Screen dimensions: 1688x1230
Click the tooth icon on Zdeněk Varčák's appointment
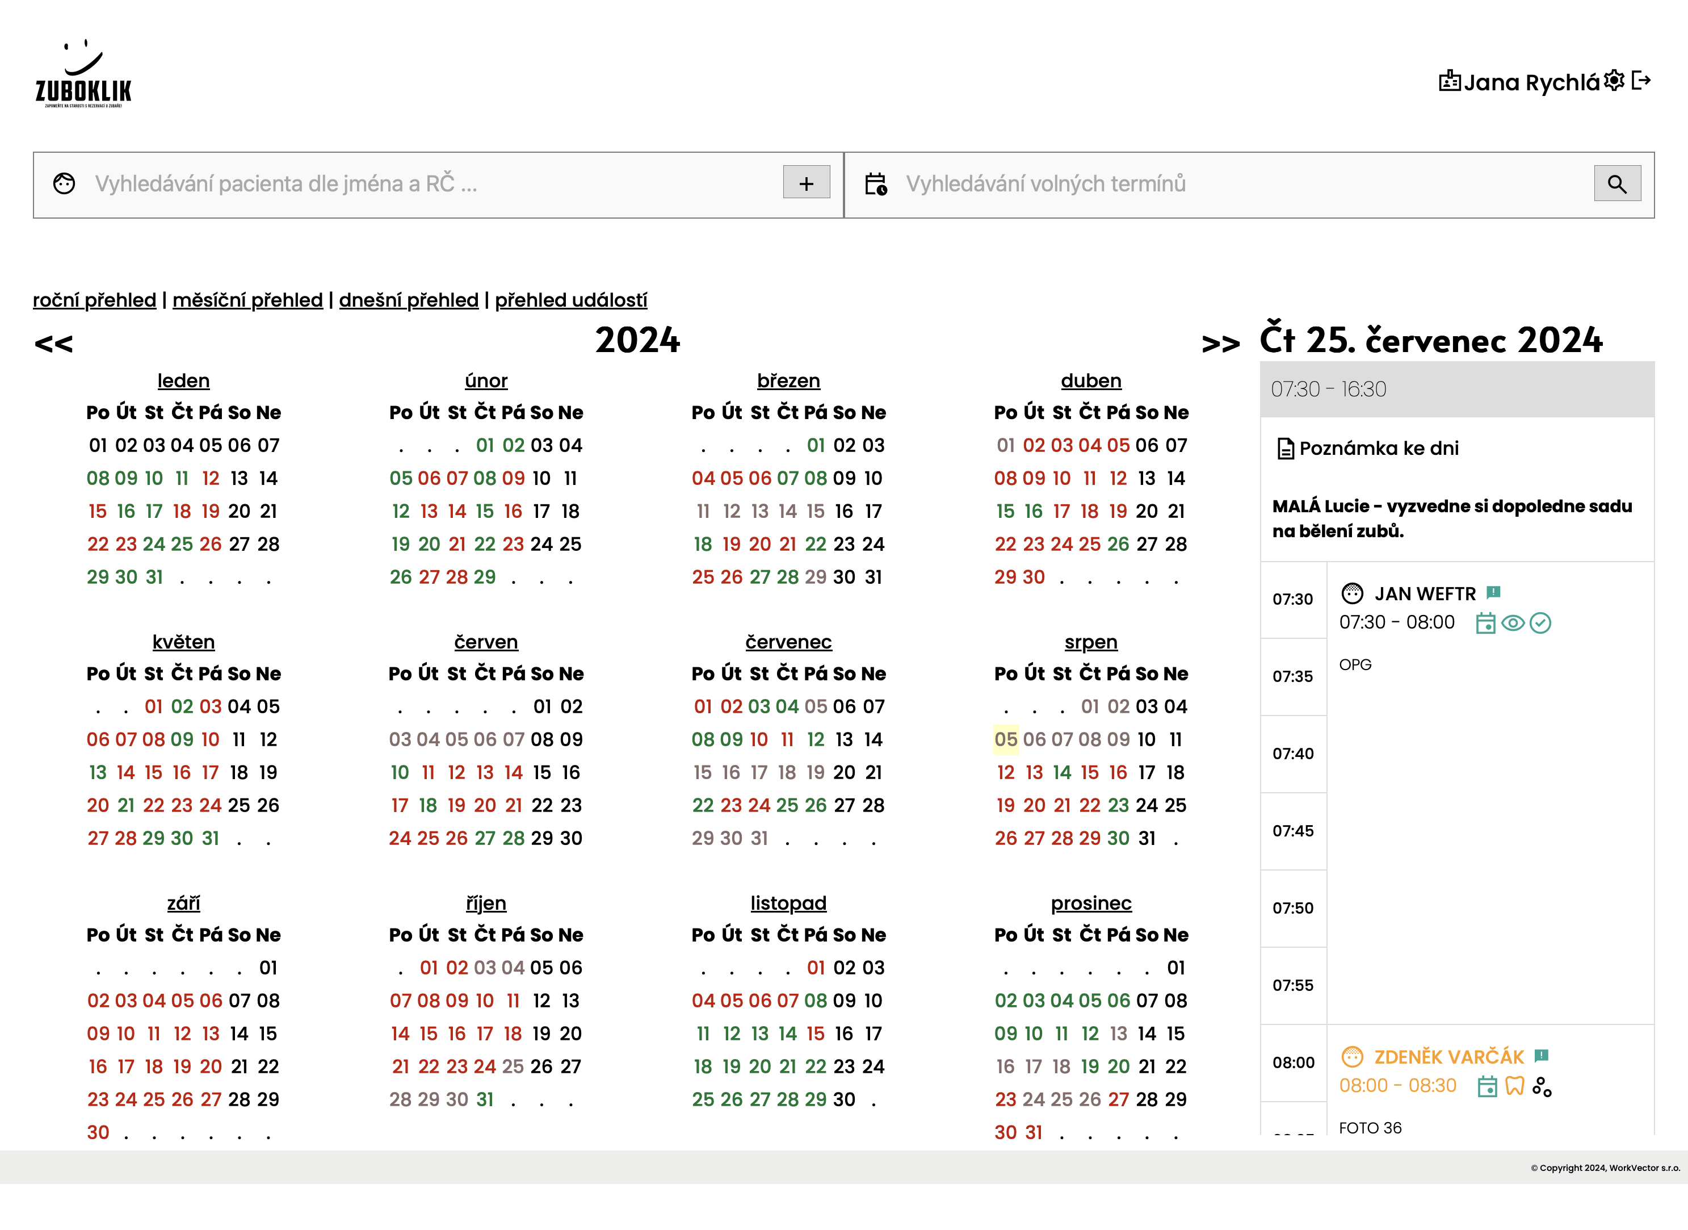[x=1514, y=1086]
